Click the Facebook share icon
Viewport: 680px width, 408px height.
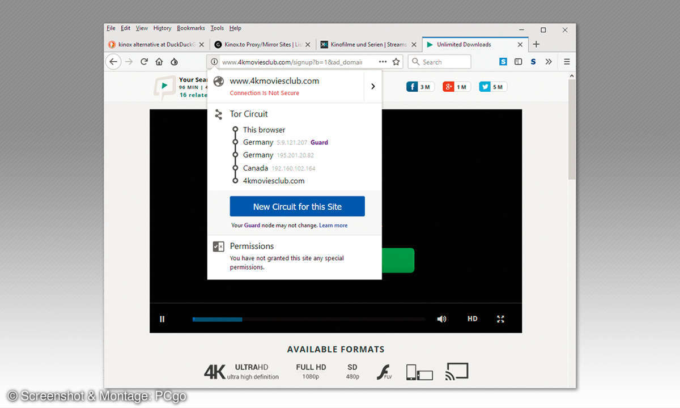pos(412,87)
